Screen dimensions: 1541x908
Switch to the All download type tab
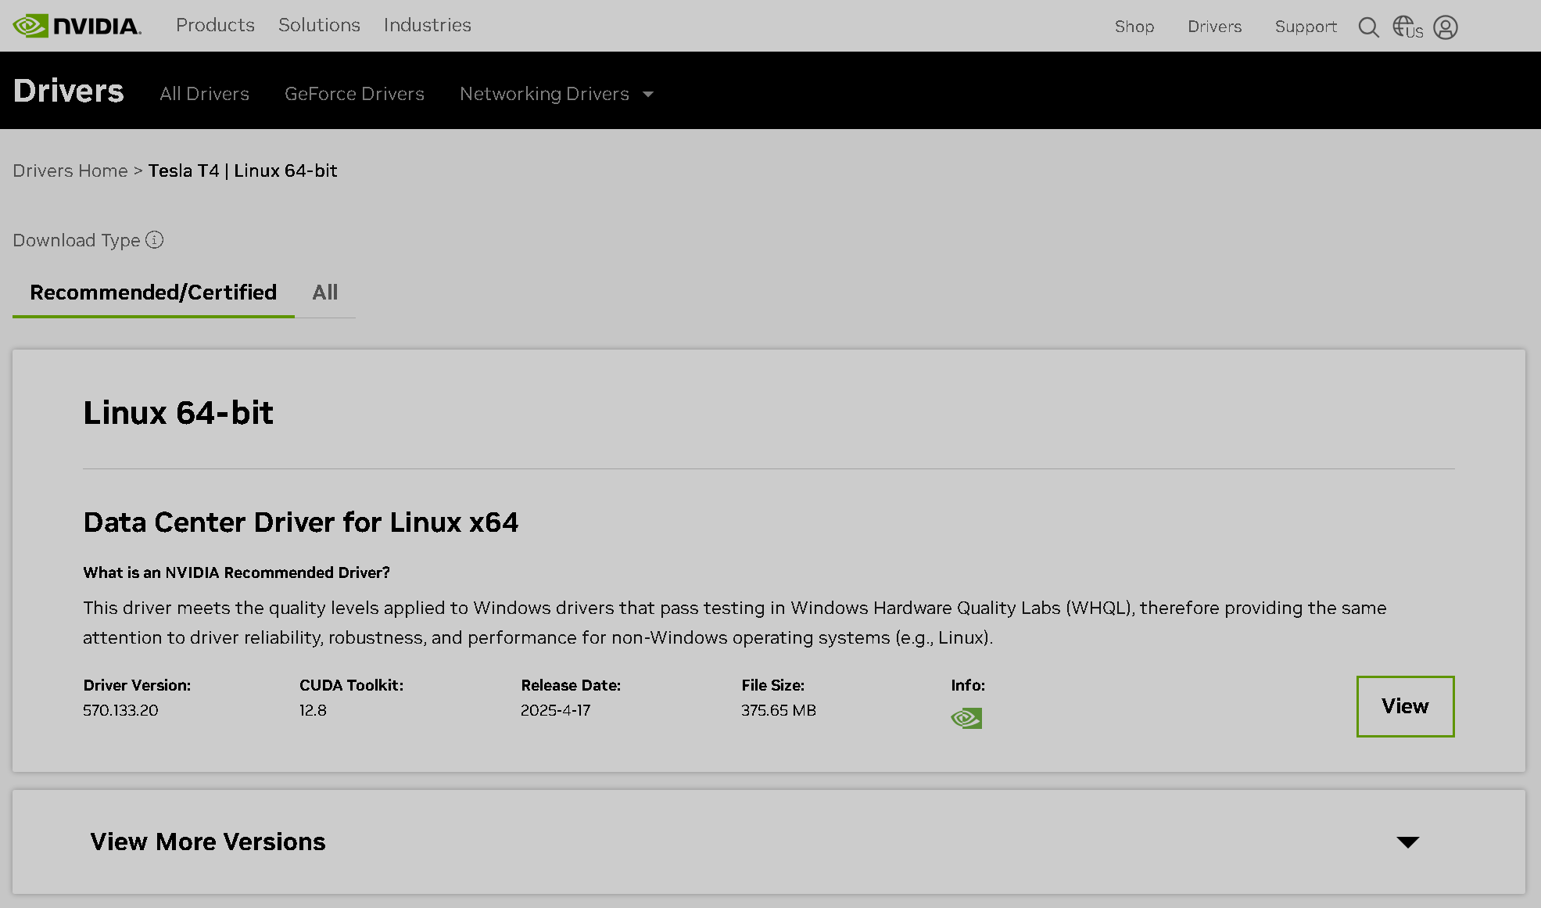click(324, 292)
